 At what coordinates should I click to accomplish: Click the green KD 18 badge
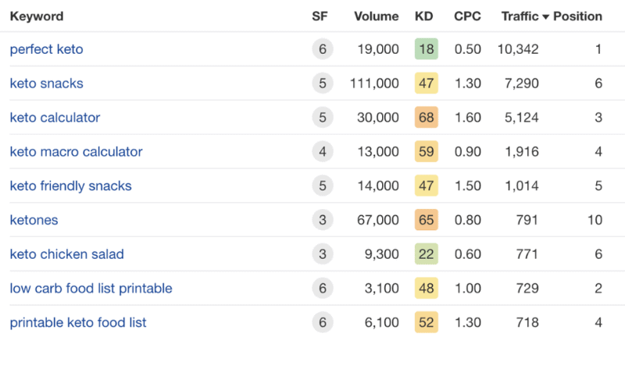(426, 49)
